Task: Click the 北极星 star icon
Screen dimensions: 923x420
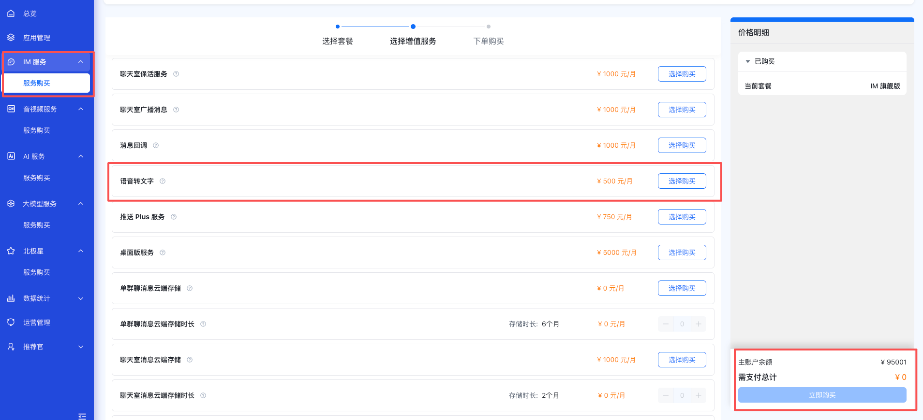Action: pyautogui.click(x=11, y=251)
